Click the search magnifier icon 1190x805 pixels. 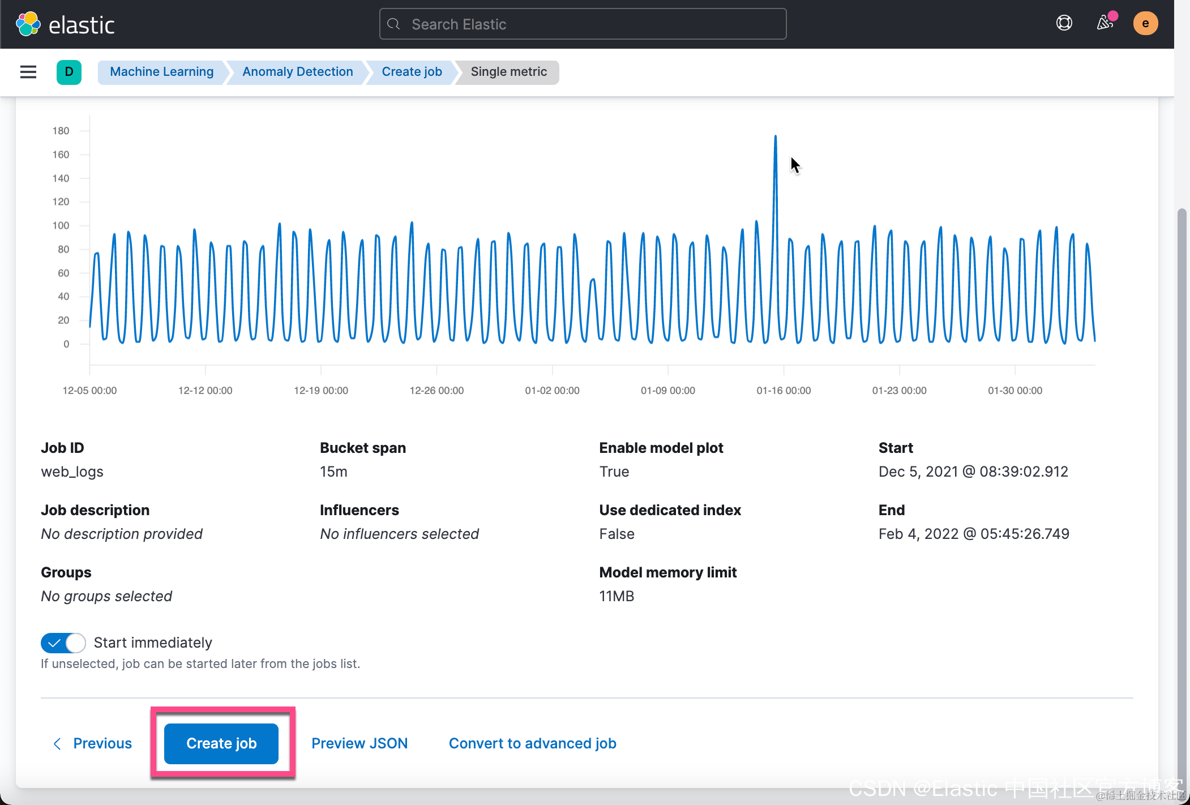pos(393,24)
